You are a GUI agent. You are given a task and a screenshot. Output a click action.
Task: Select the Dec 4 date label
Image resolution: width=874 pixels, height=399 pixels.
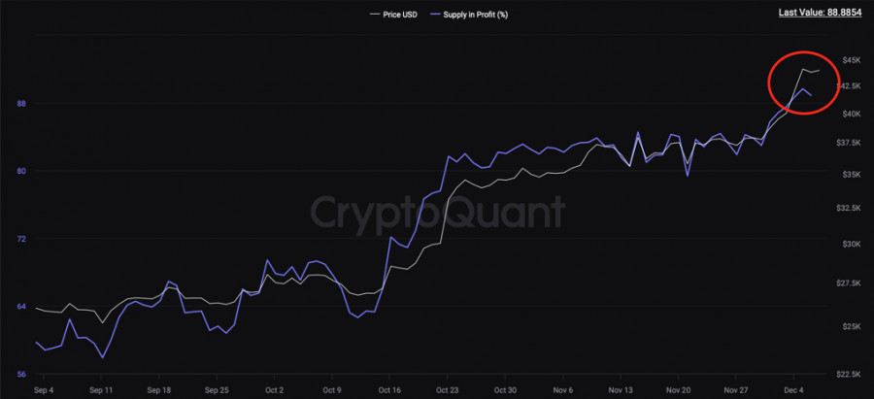pos(793,390)
